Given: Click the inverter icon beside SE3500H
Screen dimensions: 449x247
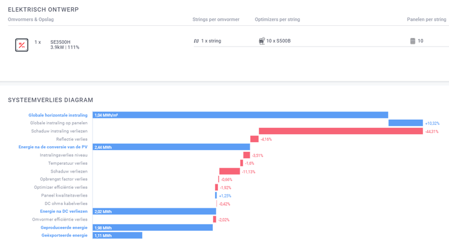Looking at the screenshot, I should (21, 45).
